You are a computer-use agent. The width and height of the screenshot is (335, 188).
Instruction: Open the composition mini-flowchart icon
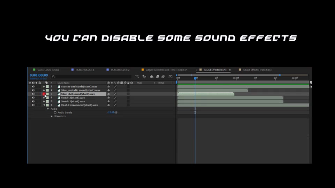(137, 77)
